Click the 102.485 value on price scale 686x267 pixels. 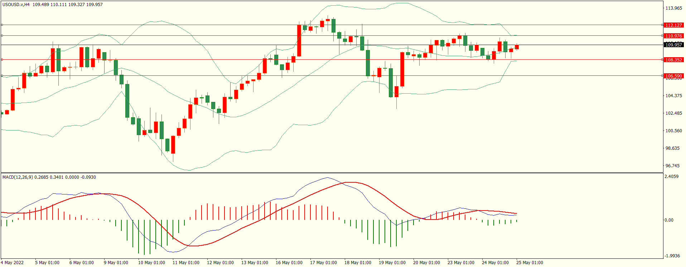(x=673, y=113)
